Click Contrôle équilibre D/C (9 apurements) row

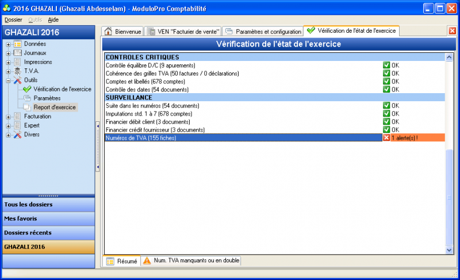[243, 65]
